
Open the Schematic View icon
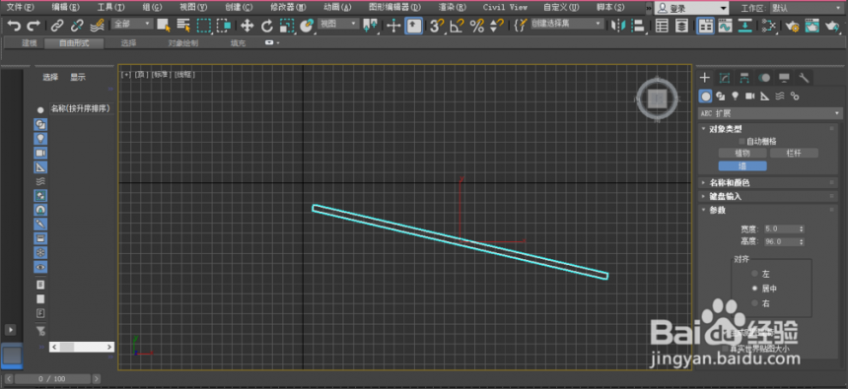745,26
